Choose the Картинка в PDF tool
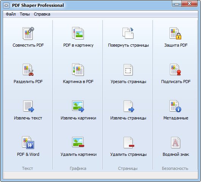Screen dimensions: 201x182 tap(78, 74)
